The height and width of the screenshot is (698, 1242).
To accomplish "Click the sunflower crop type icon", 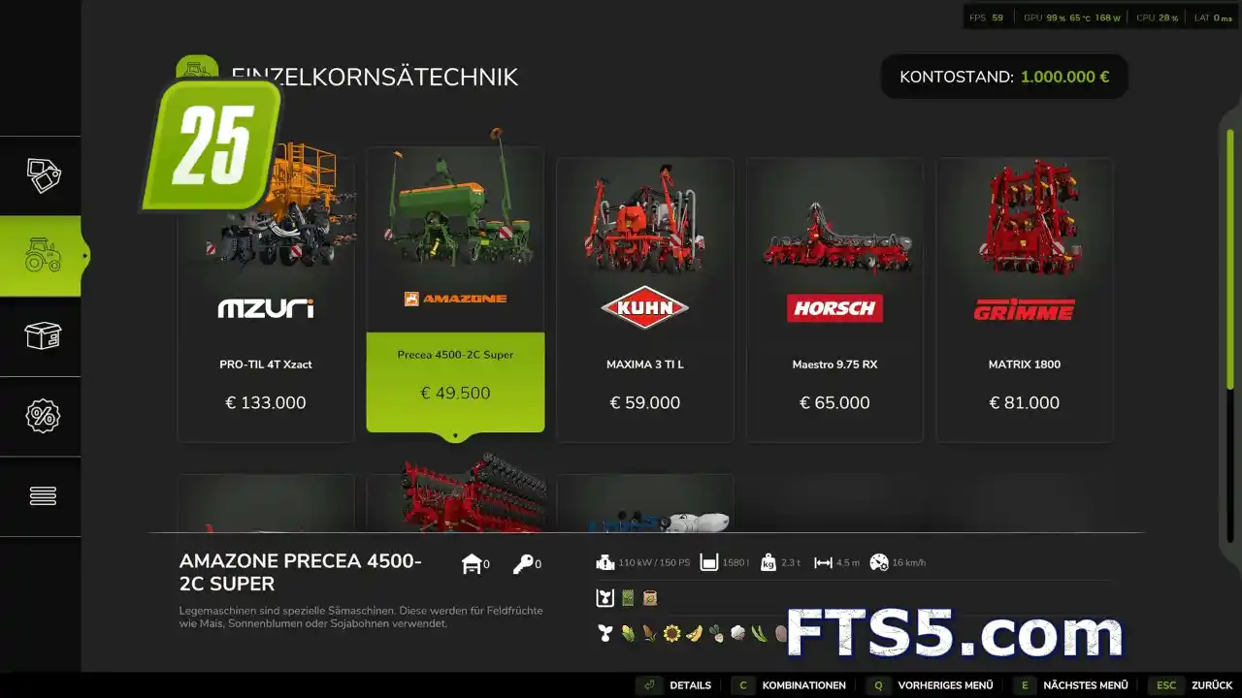I will 671,634.
